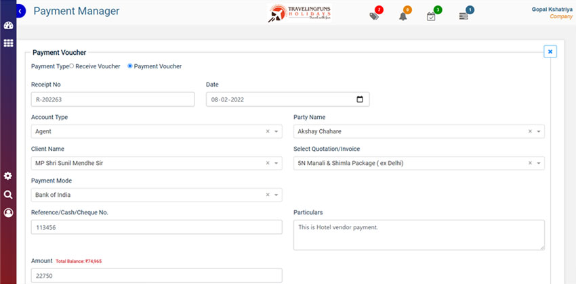Open the notifications bell icon
The image size is (576, 284).
coord(403,16)
